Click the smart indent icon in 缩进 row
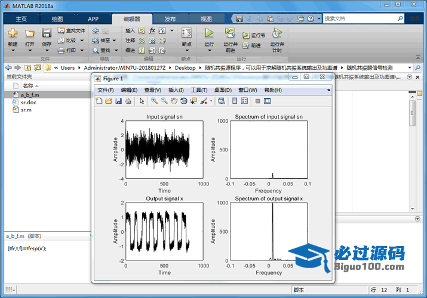 point(142,50)
